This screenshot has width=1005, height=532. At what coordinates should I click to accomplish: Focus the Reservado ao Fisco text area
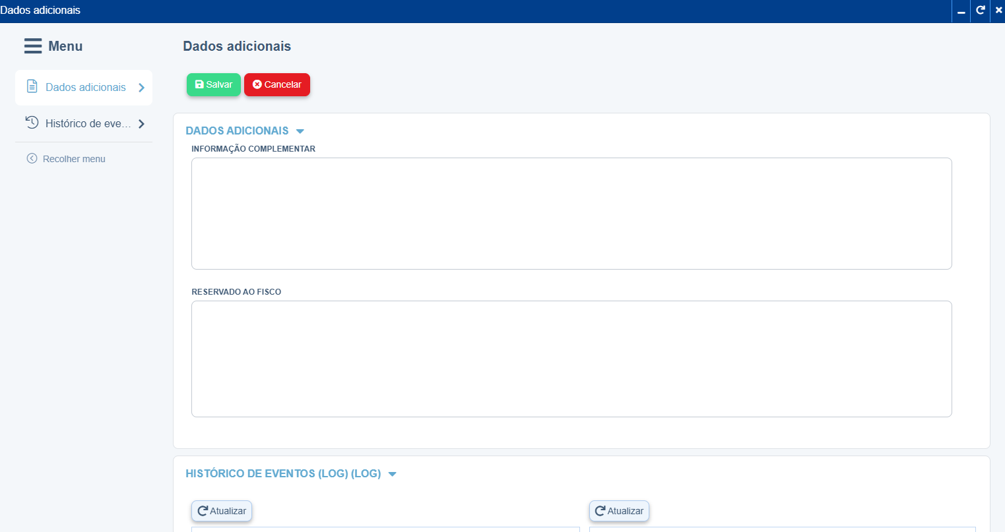[571, 359]
